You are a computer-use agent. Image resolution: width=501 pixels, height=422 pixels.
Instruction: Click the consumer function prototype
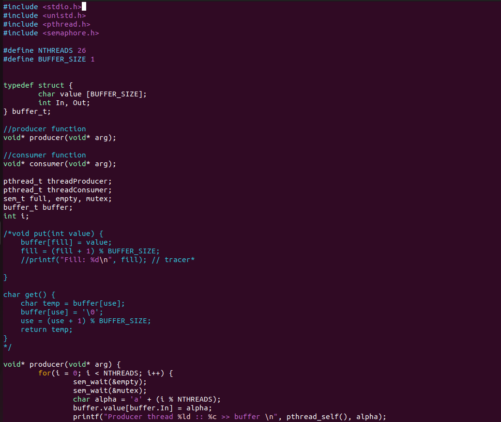click(x=58, y=163)
